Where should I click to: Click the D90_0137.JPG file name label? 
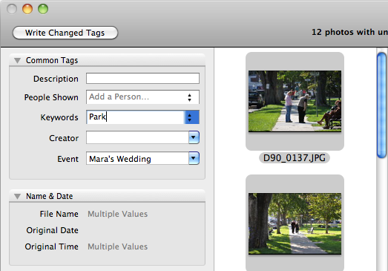point(295,158)
